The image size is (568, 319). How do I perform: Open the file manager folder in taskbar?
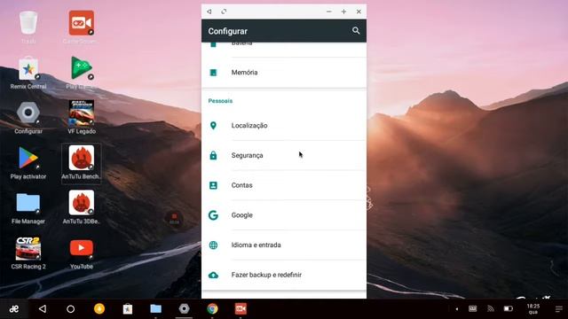pos(156,308)
